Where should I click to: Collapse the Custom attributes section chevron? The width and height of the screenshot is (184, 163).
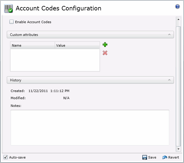169,35
